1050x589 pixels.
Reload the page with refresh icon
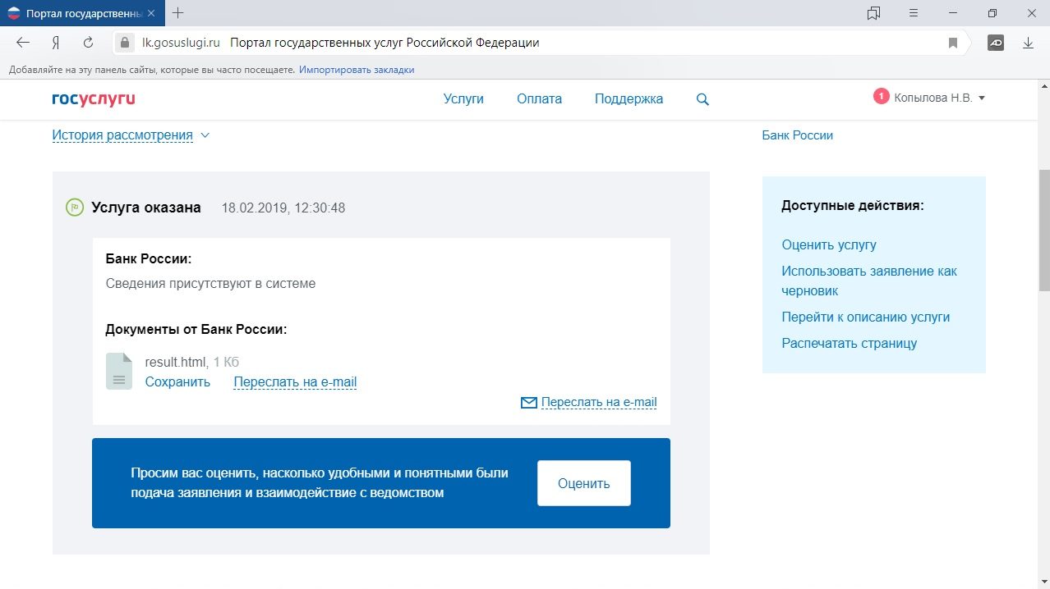[x=88, y=43]
